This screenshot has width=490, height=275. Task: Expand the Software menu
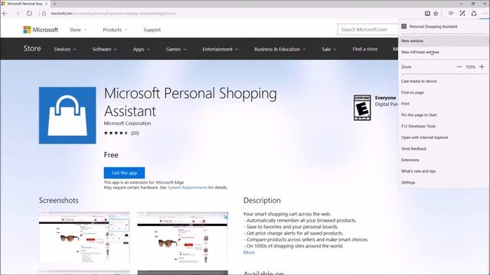104,49
